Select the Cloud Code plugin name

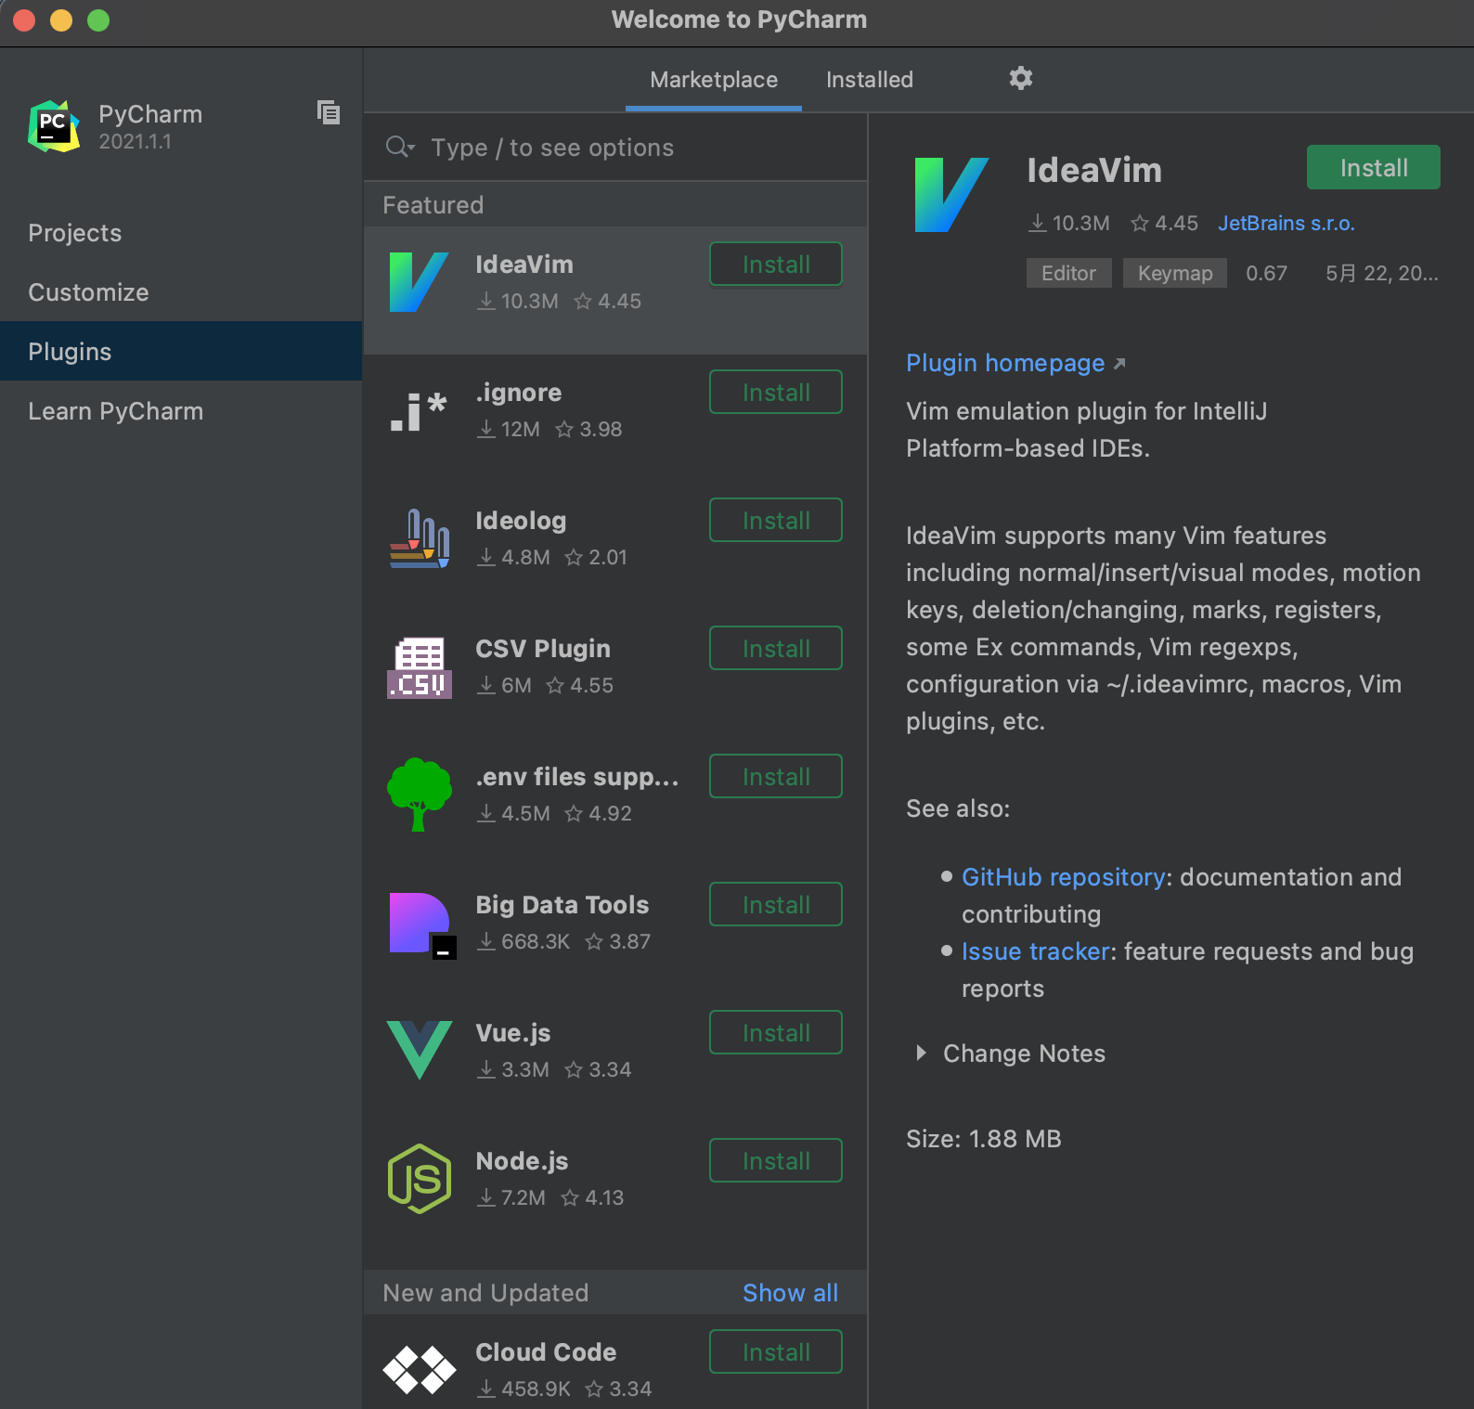pos(546,1352)
